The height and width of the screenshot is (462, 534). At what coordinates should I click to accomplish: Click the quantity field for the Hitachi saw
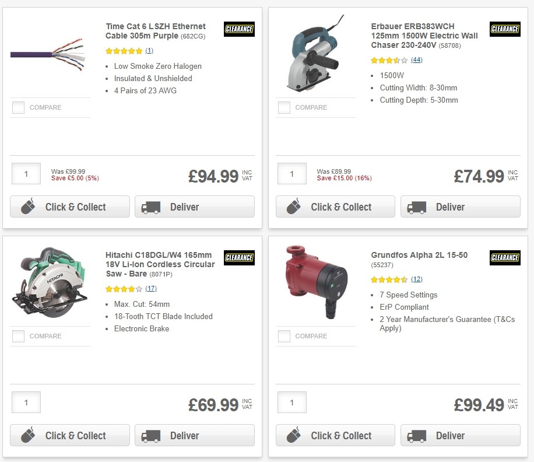26,402
